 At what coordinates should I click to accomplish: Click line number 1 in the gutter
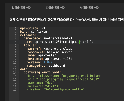tap(16, 28)
